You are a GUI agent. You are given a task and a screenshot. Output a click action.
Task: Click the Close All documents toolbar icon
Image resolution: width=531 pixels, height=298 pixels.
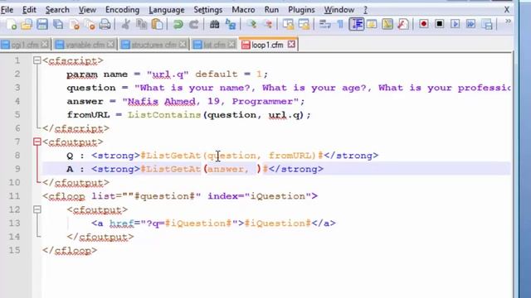click(90, 24)
